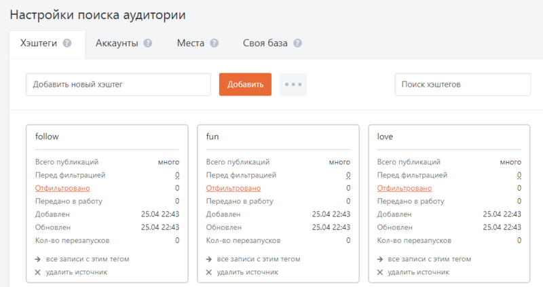Click help icon beside Аккаунты tab
This screenshot has width=543, height=287.
tap(148, 43)
